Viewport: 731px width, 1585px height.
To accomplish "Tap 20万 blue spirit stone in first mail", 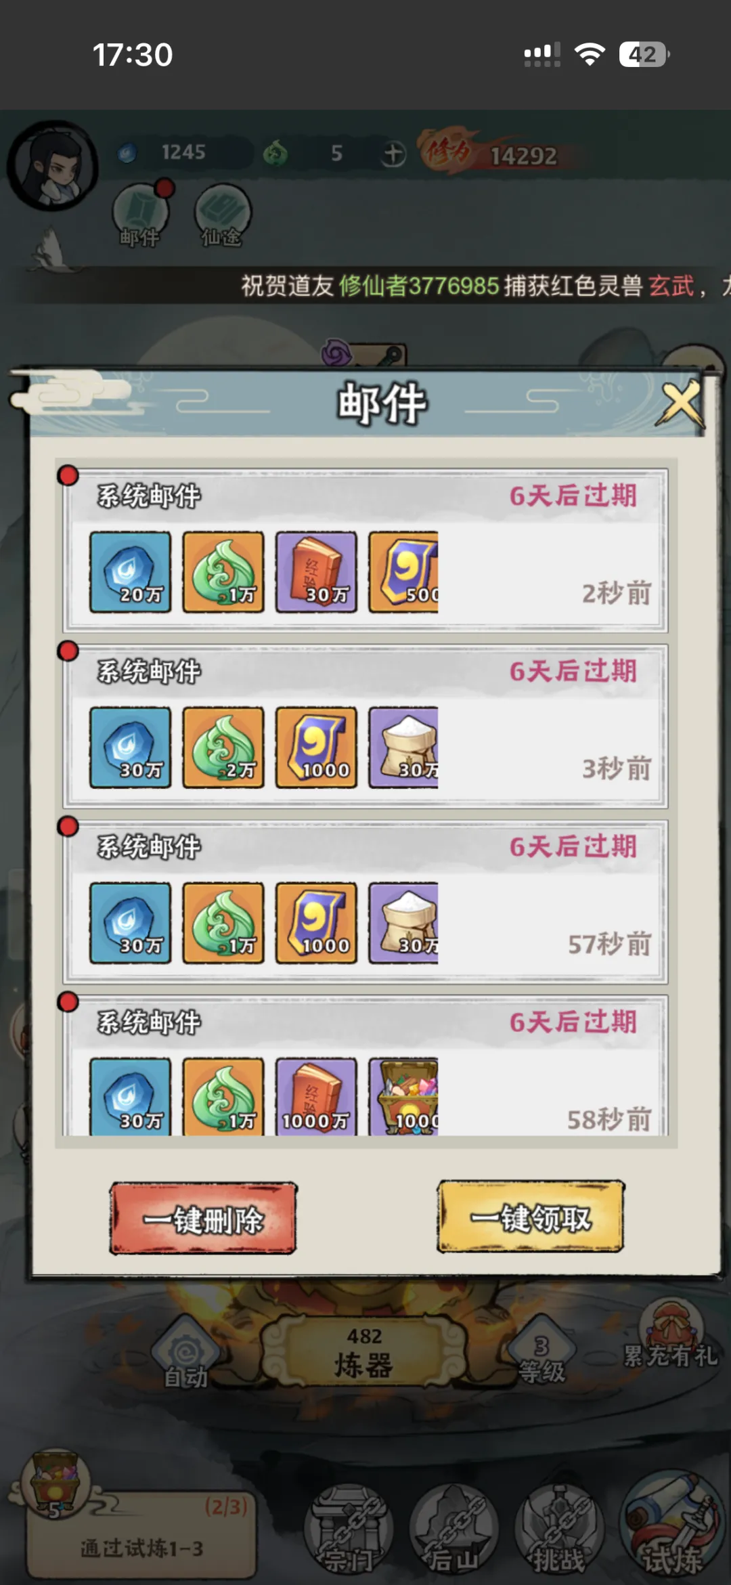I will pos(130,572).
